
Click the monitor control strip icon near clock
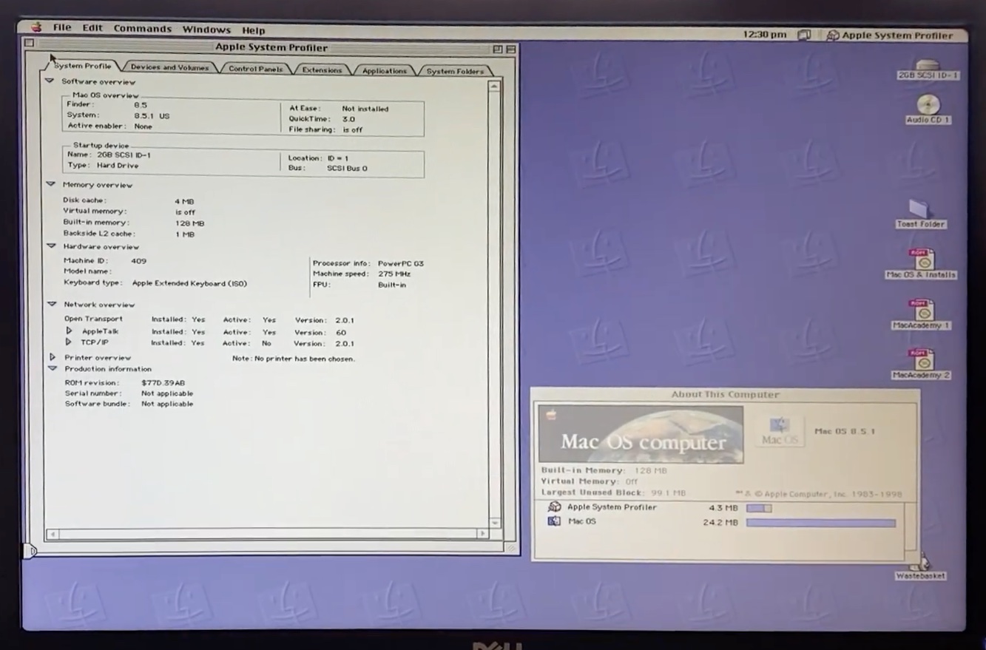click(x=804, y=35)
